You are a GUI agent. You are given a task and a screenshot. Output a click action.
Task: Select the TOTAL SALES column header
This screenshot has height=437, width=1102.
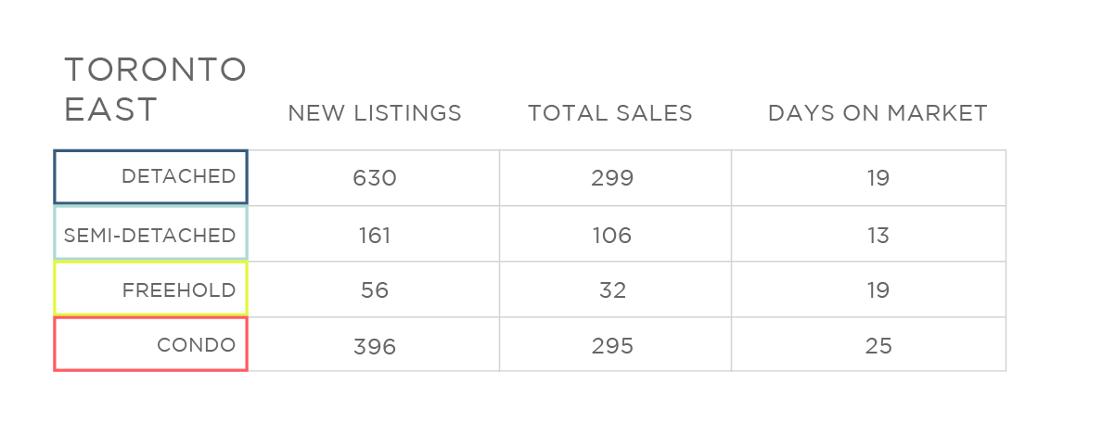pos(610,113)
